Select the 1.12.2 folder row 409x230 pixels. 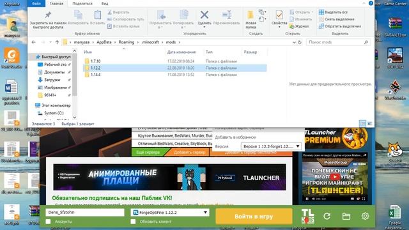174,68
